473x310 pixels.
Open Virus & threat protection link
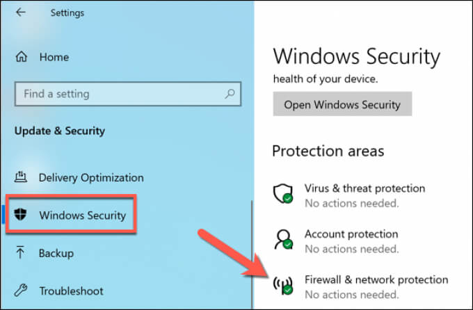point(364,188)
